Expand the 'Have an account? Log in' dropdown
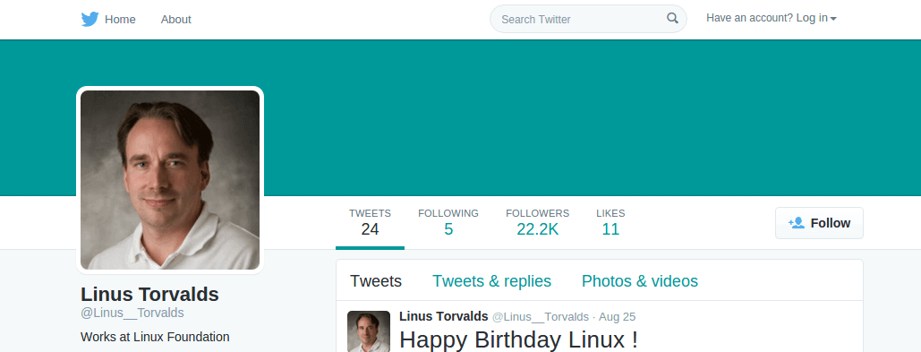Screen dimensions: 921x352 (x=772, y=18)
